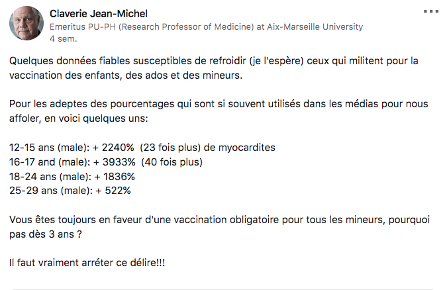
Task: Click the line 'vaccination des enfants, des ados'
Action: [126, 75]
